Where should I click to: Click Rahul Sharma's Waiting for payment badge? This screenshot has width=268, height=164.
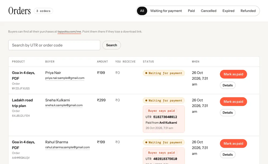pos(164,143)
